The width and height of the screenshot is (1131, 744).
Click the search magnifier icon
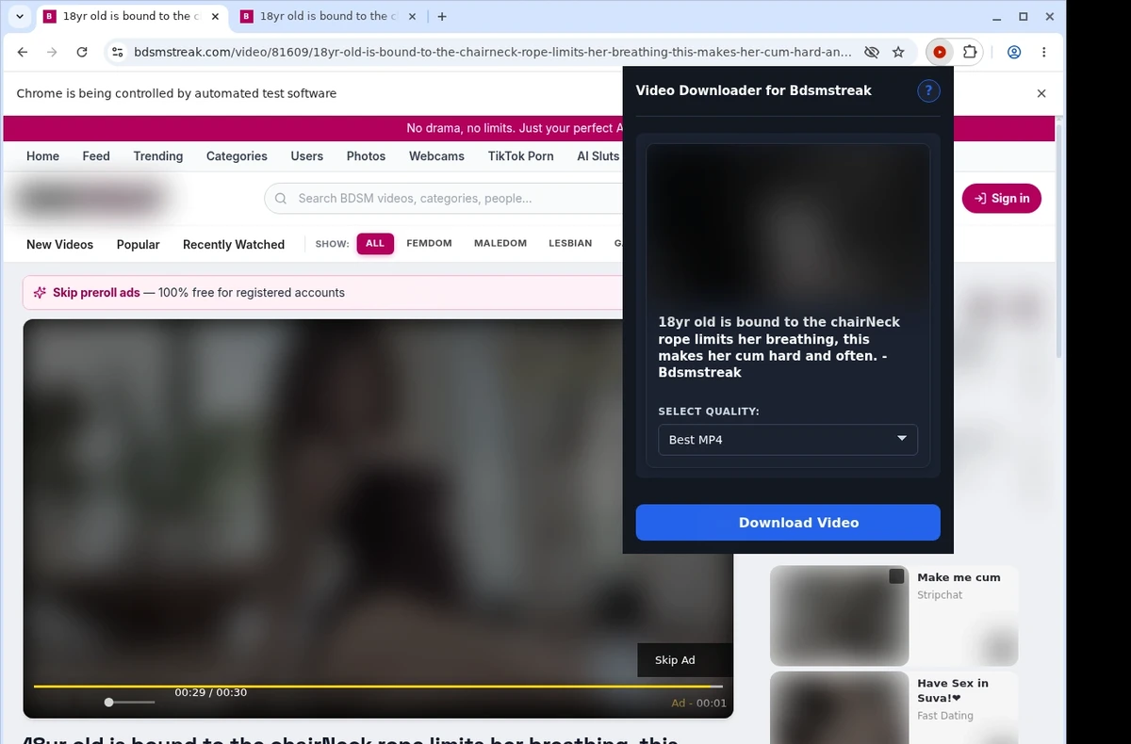281,199
